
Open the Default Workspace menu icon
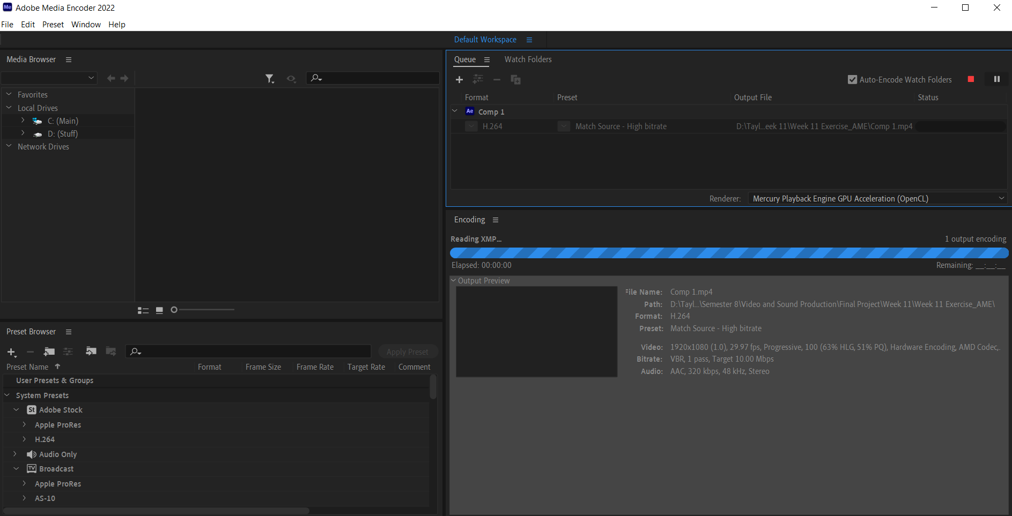(x=529, y=40)
